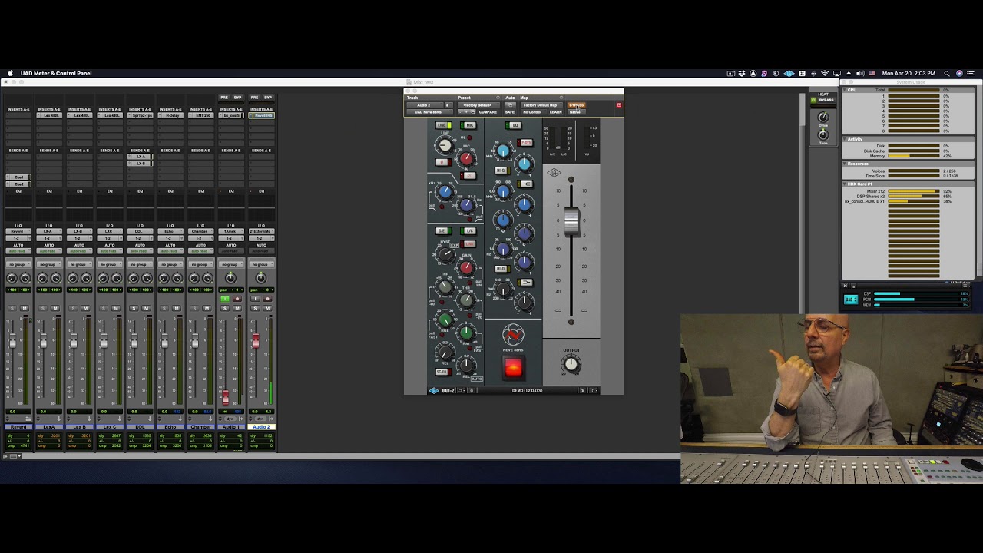Click the date and time in menu bar
This screenshot has height=553, width=983.
point(909,73)
